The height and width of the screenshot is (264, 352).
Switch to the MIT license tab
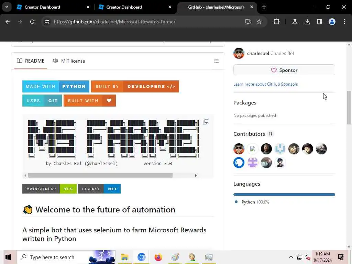pyautogui.click(x=69, y=61)
